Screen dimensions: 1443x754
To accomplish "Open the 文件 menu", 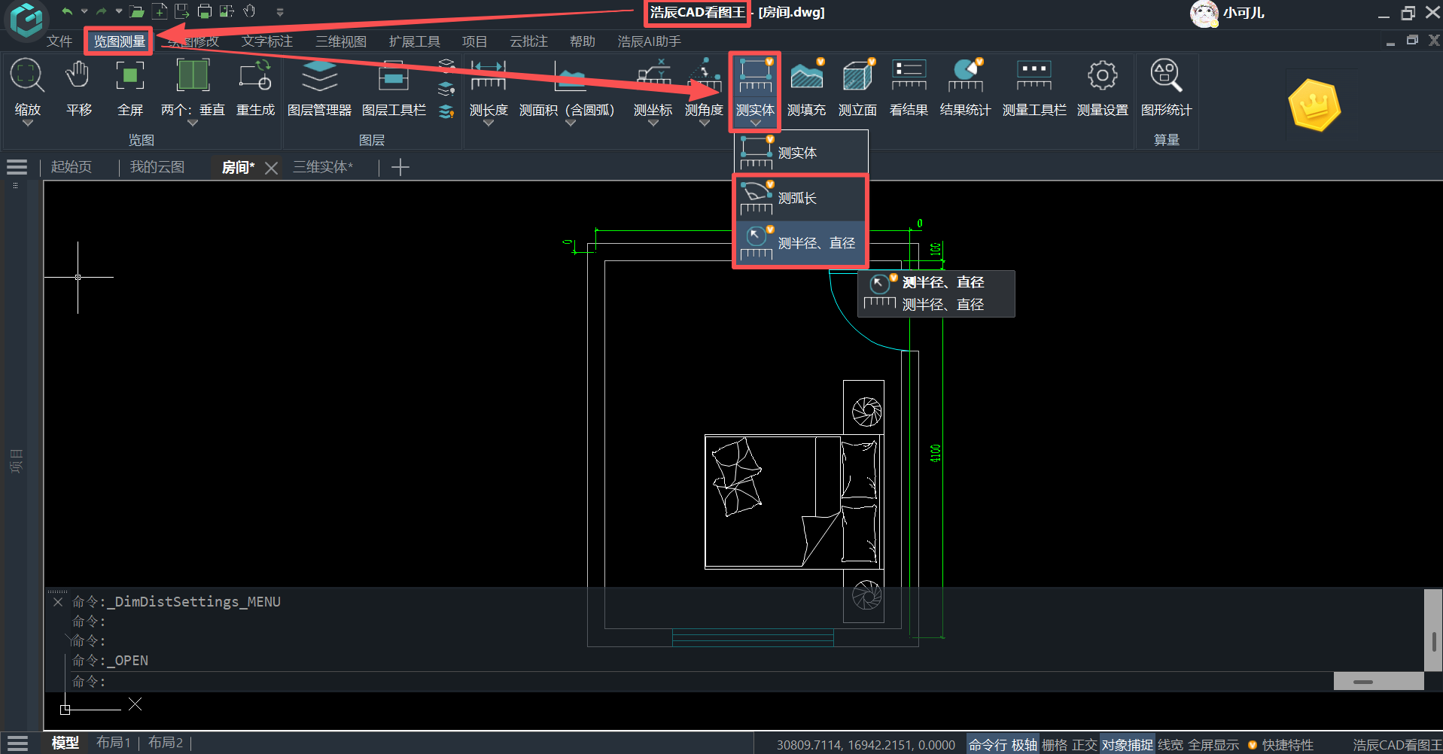I will [x=59, y=41].
